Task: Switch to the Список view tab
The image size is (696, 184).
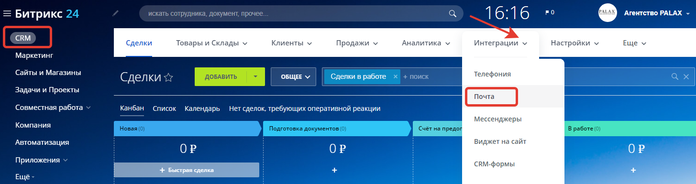Action: 164,108
